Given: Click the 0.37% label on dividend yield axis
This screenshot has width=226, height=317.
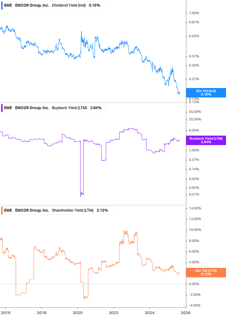Looking at the screenshot, I should [x=194, y=56].
